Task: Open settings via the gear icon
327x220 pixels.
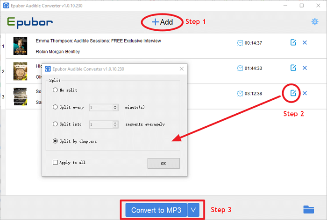Action: (x=315, y=21)
